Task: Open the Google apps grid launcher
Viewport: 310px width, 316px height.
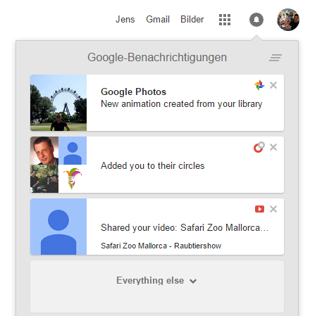Action: [225, 20]
